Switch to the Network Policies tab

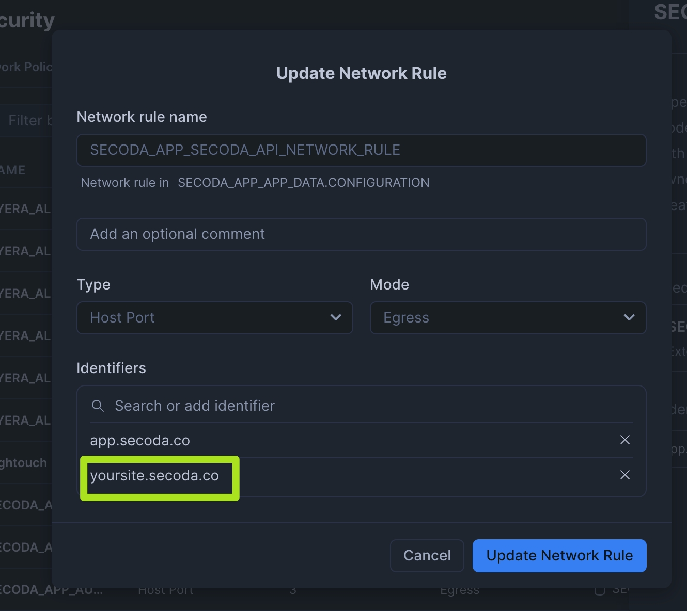pyautogui.click(x=26, y=67)
